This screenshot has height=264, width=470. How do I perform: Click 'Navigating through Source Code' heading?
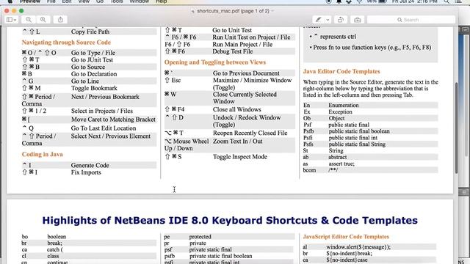pos(66,43)
